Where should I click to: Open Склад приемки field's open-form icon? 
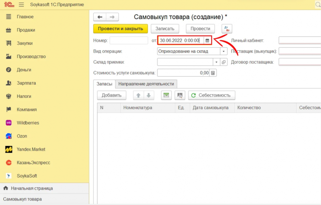coord(224,62)
